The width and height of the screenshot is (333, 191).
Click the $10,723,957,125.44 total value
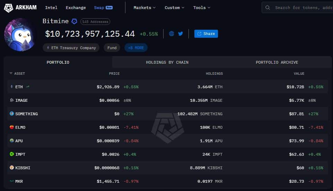click(90, 34)
